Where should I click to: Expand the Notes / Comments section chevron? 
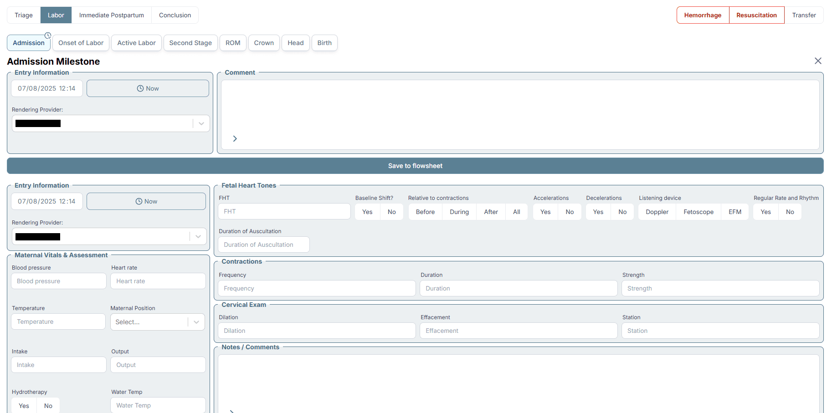[x=232, y=410]
